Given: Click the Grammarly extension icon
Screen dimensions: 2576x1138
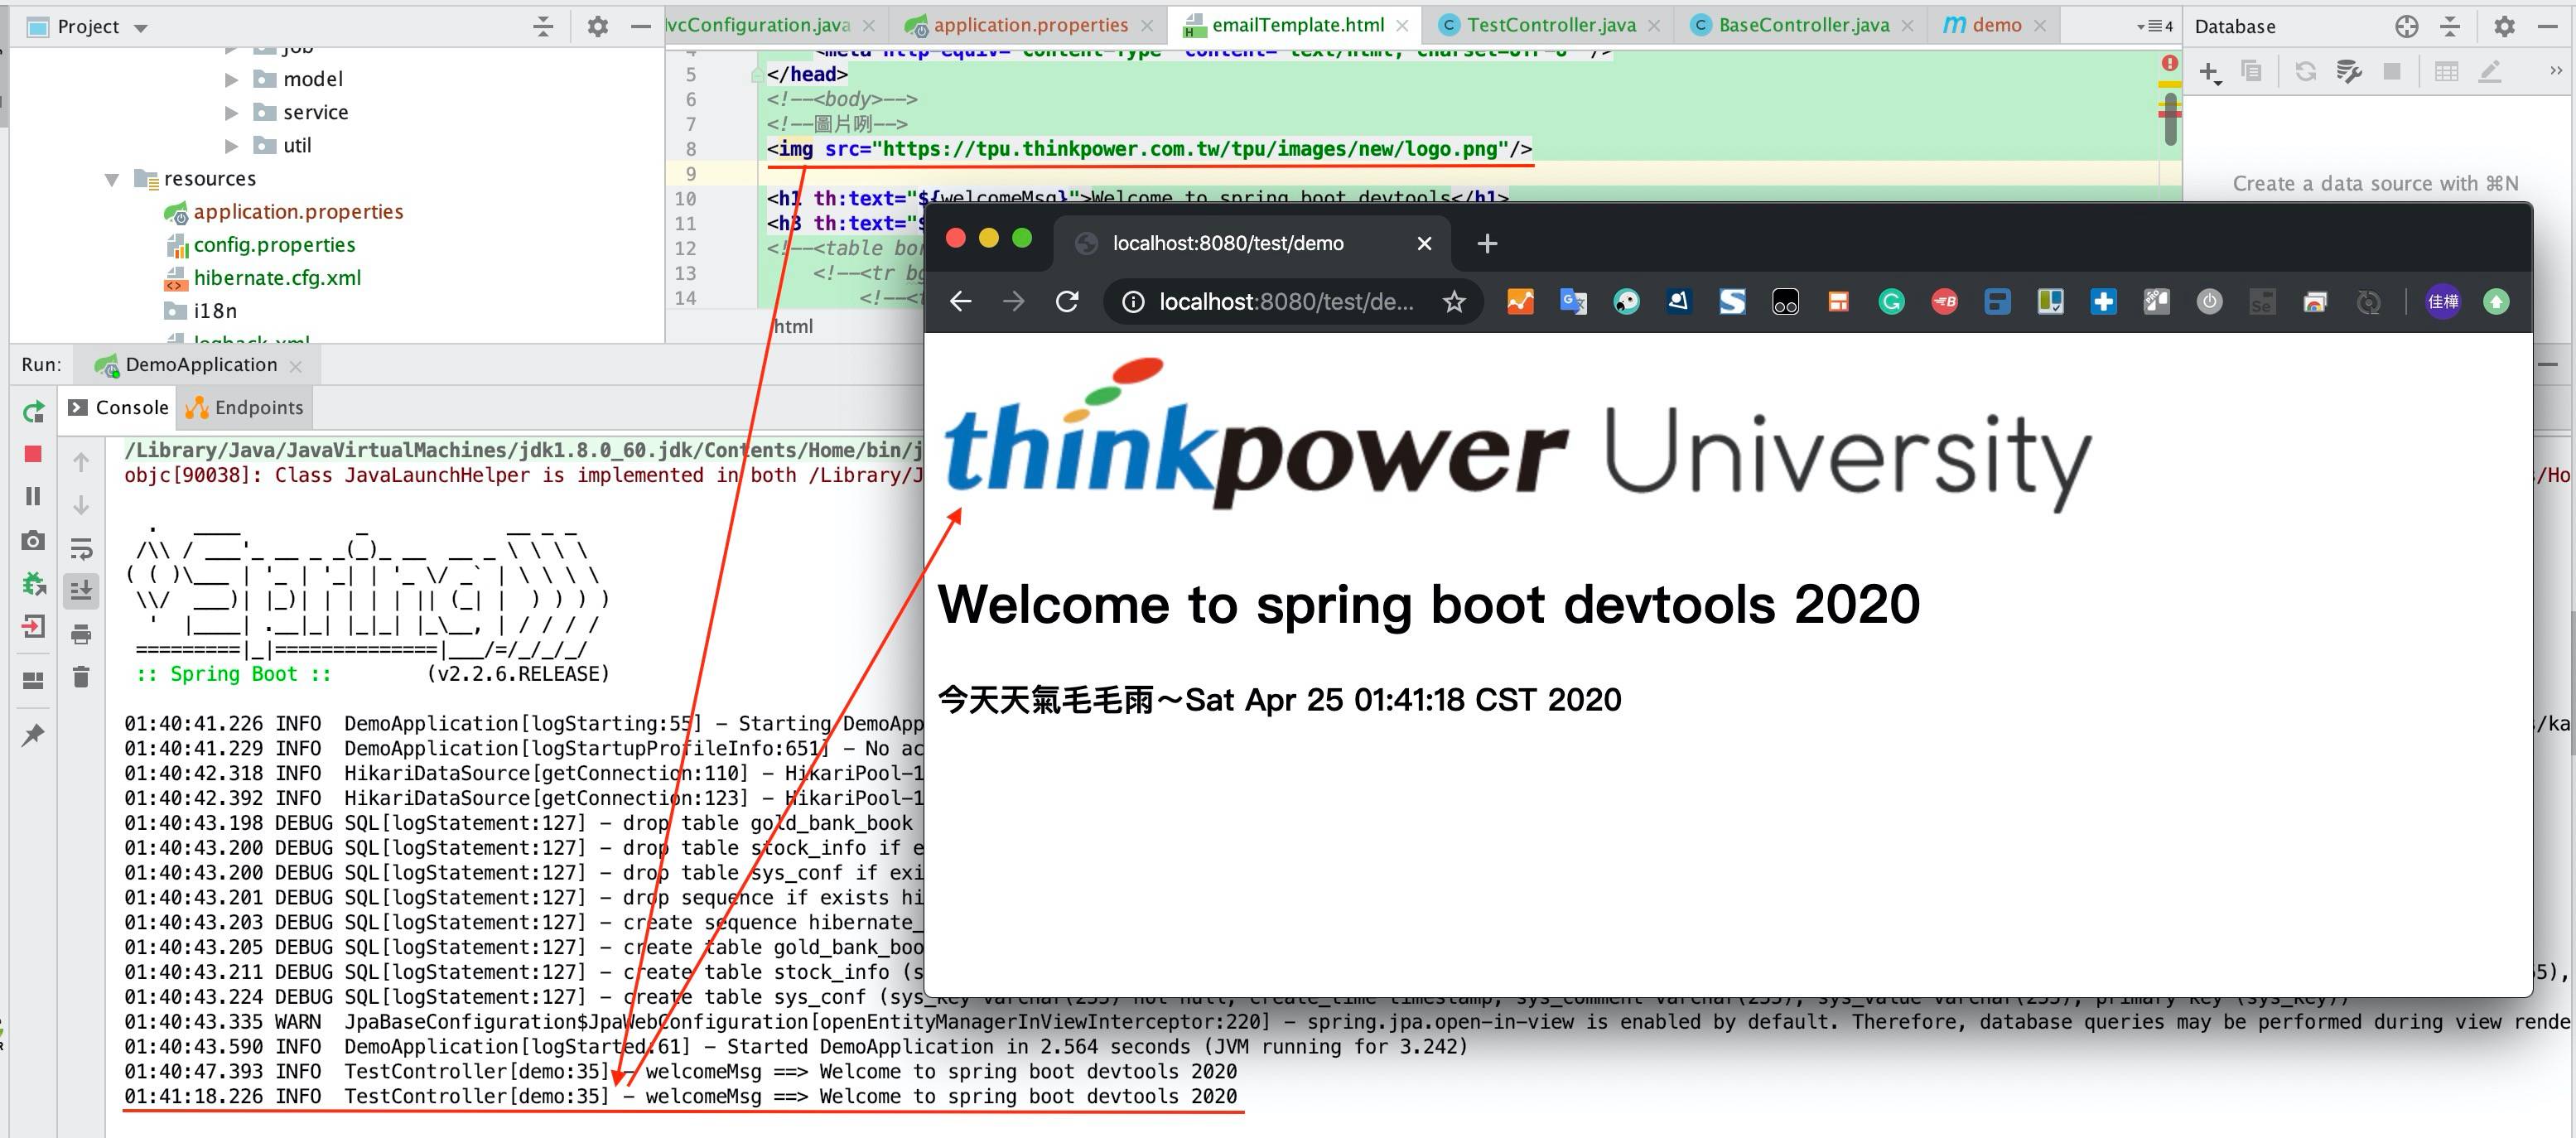Looking at the screenshot, I should click(x=1891, y=302).
